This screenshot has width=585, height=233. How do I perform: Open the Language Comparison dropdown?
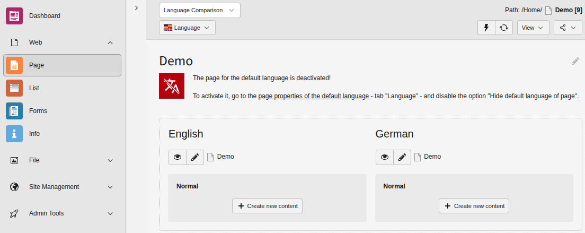coord(200,11)
